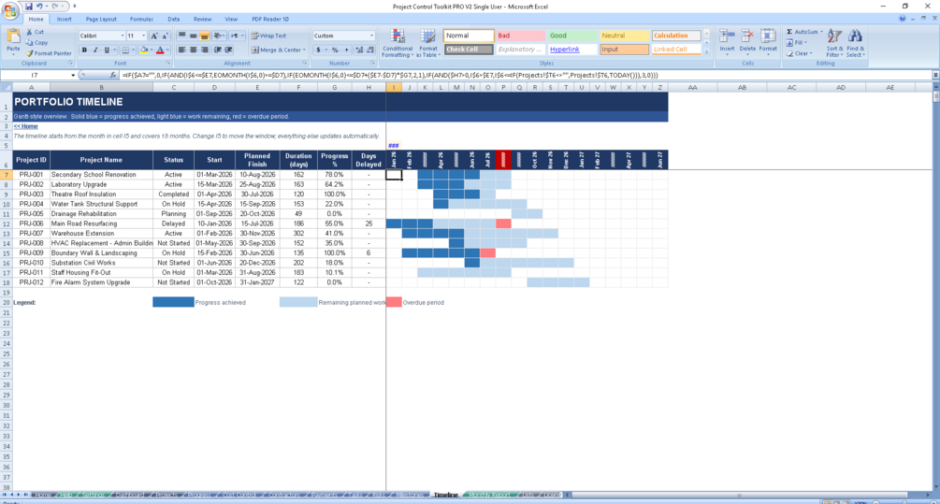Open the PDF Reader 10 tab
The image size is (940, 504).
click(x=269, y=20)
